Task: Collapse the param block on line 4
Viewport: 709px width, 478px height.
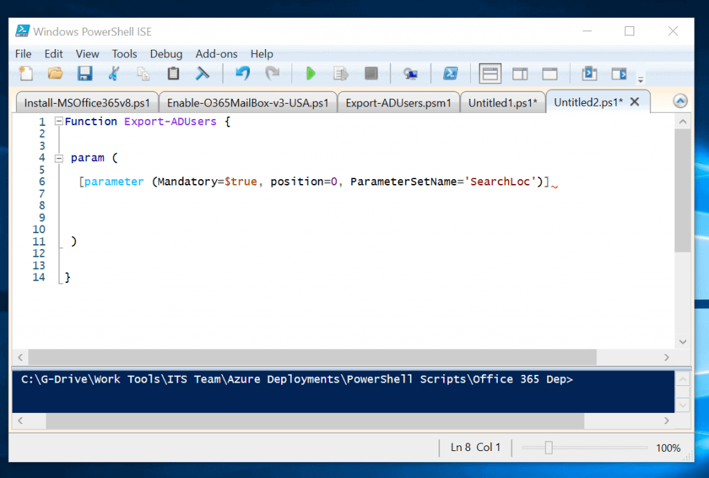Action: pos(59,157)
